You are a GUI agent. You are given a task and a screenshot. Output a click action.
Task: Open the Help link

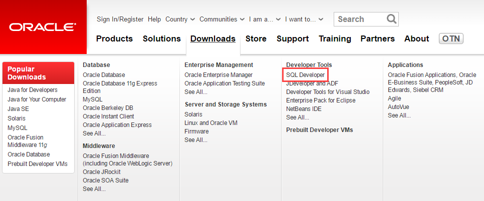click(x=154, y=19)
